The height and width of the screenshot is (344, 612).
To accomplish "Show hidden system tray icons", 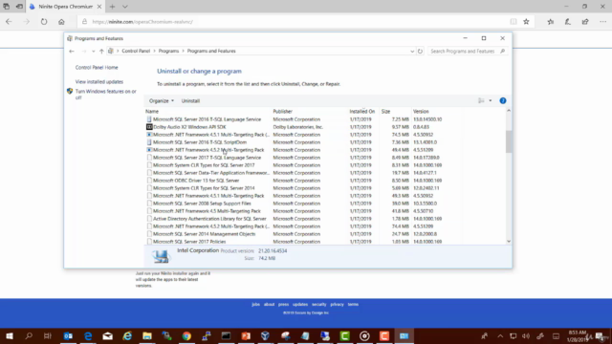I will coord(500,336).
